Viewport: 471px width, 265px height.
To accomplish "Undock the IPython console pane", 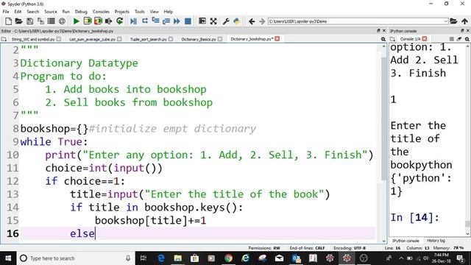I will coord(462,31).
